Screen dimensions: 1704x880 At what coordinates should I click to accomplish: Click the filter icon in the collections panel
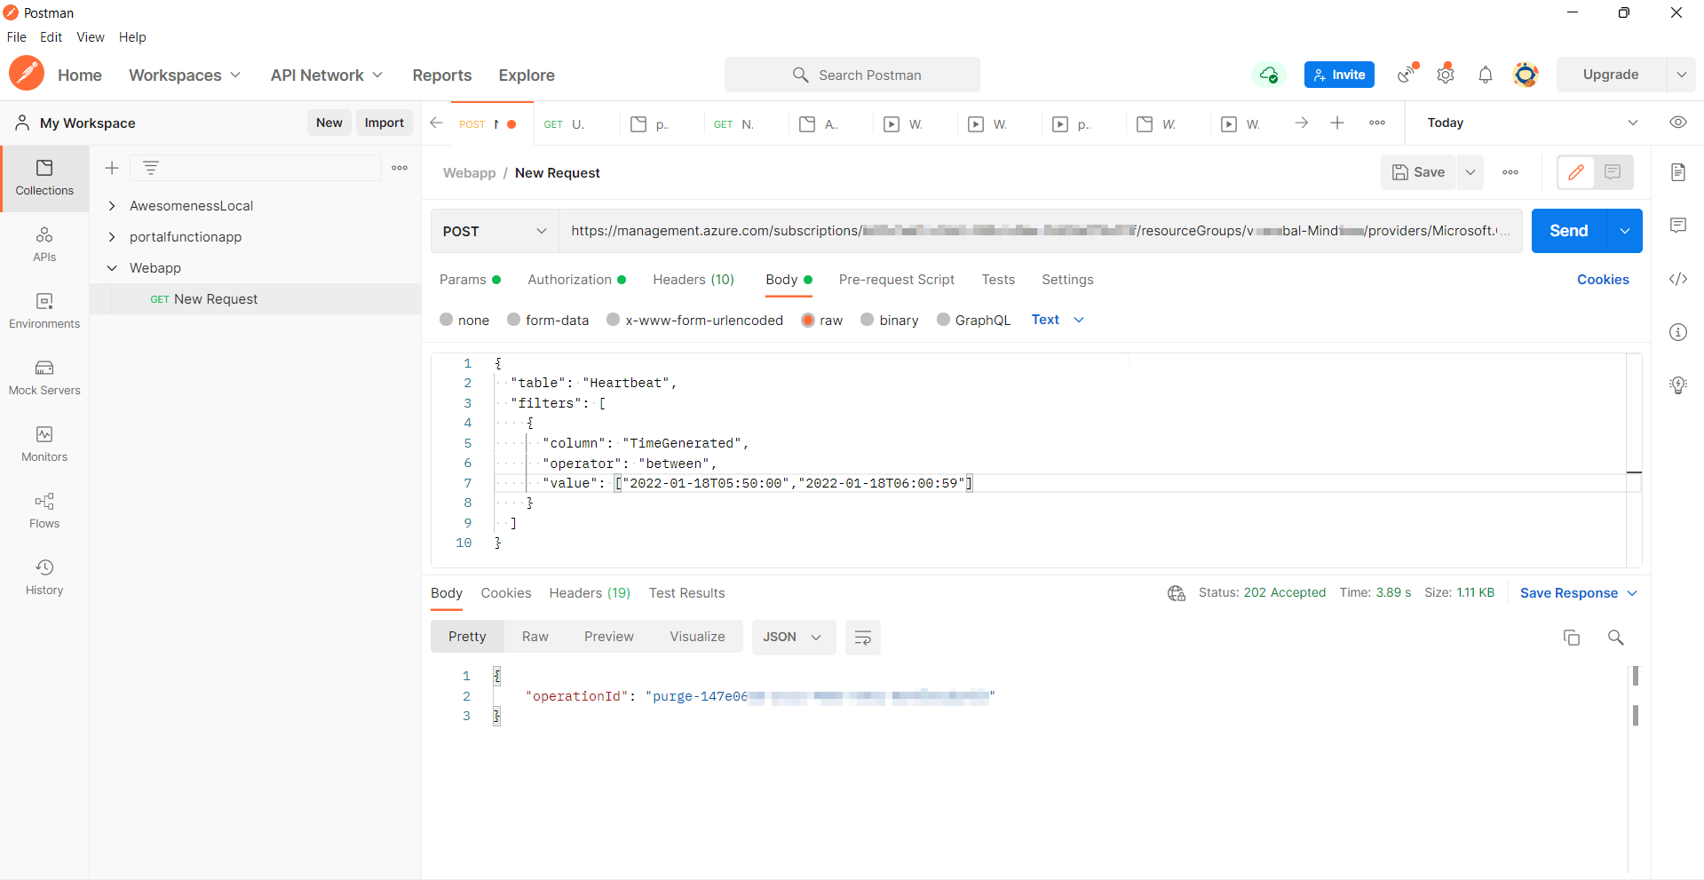pos(151,167)
